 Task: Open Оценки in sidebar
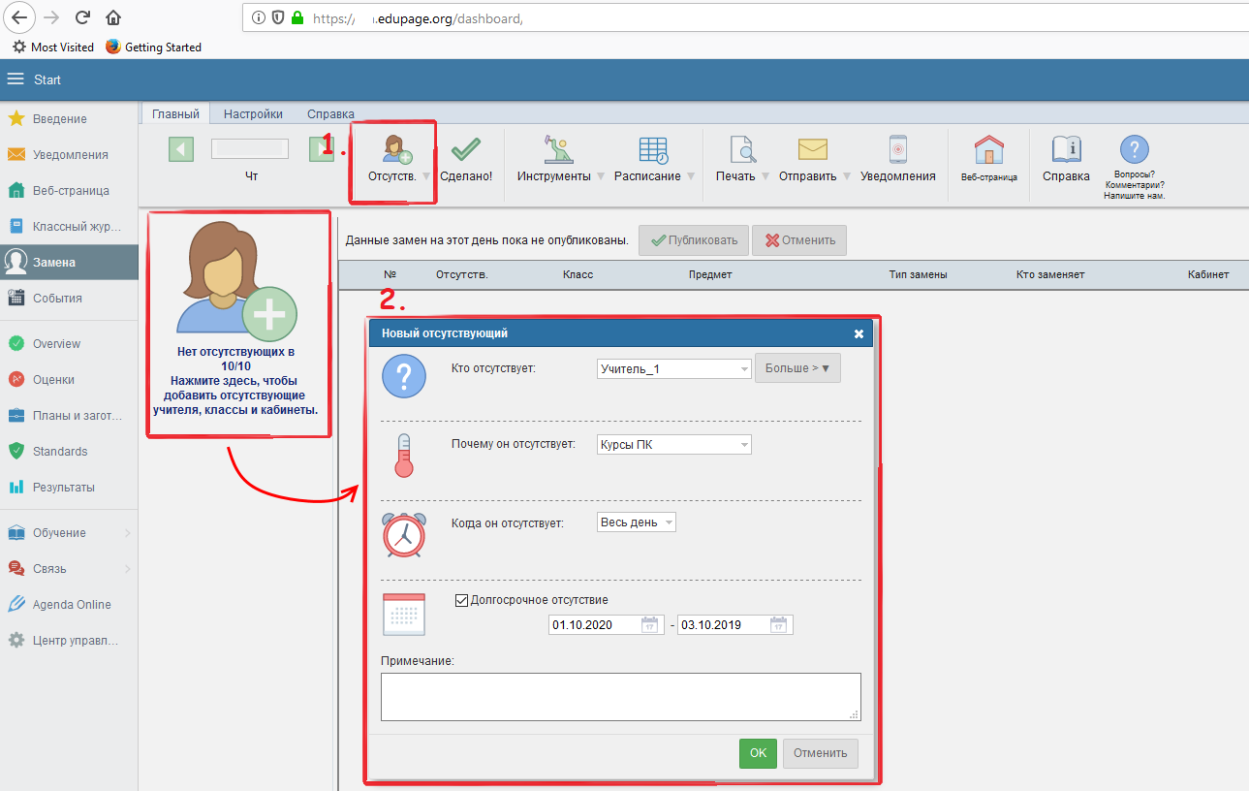tap(69, 380)
